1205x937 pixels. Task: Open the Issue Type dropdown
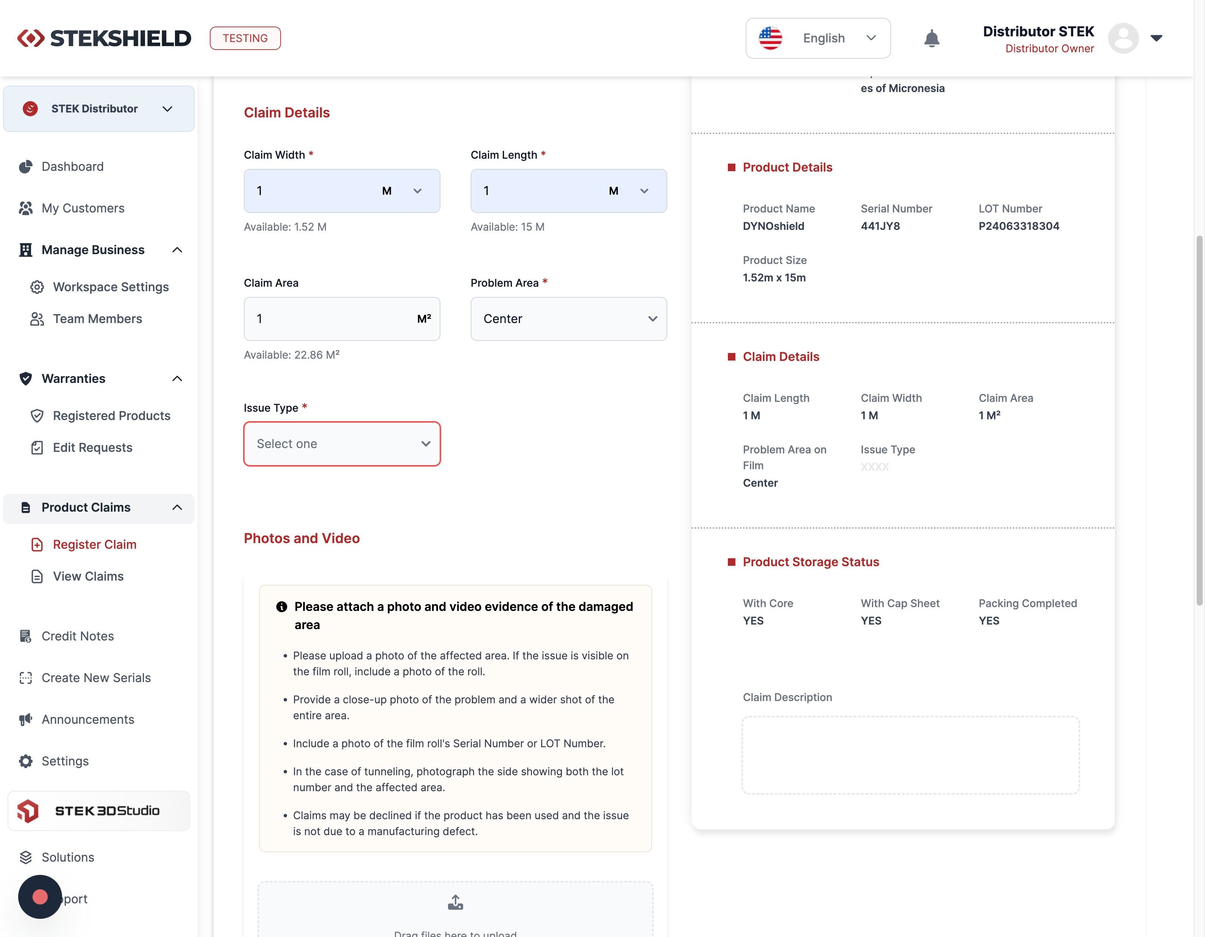coord(342,444)
